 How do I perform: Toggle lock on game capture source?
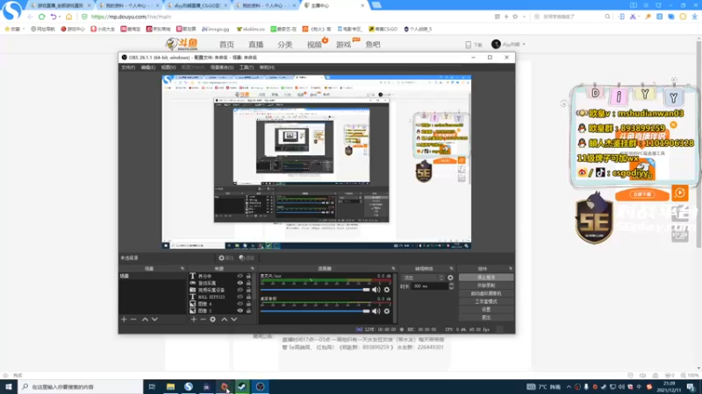[248, 283]
